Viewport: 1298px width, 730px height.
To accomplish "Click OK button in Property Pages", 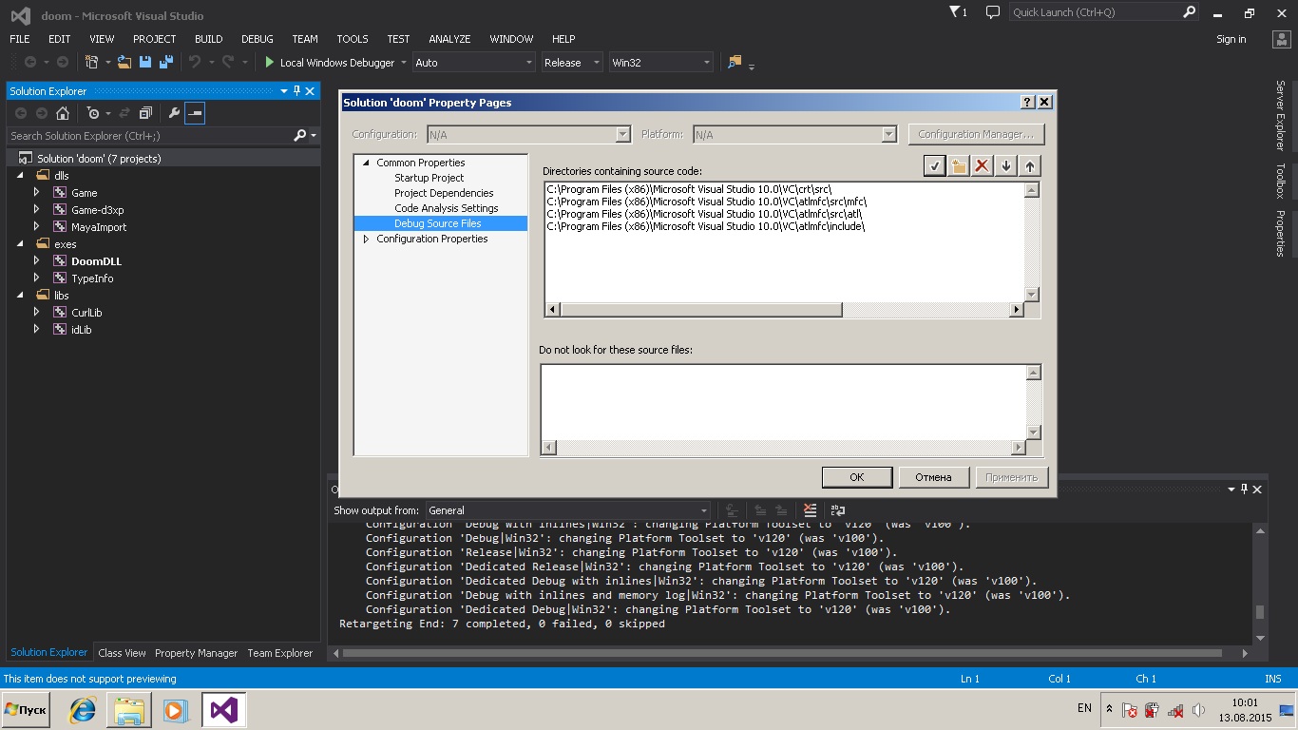I will click(856, 477).
